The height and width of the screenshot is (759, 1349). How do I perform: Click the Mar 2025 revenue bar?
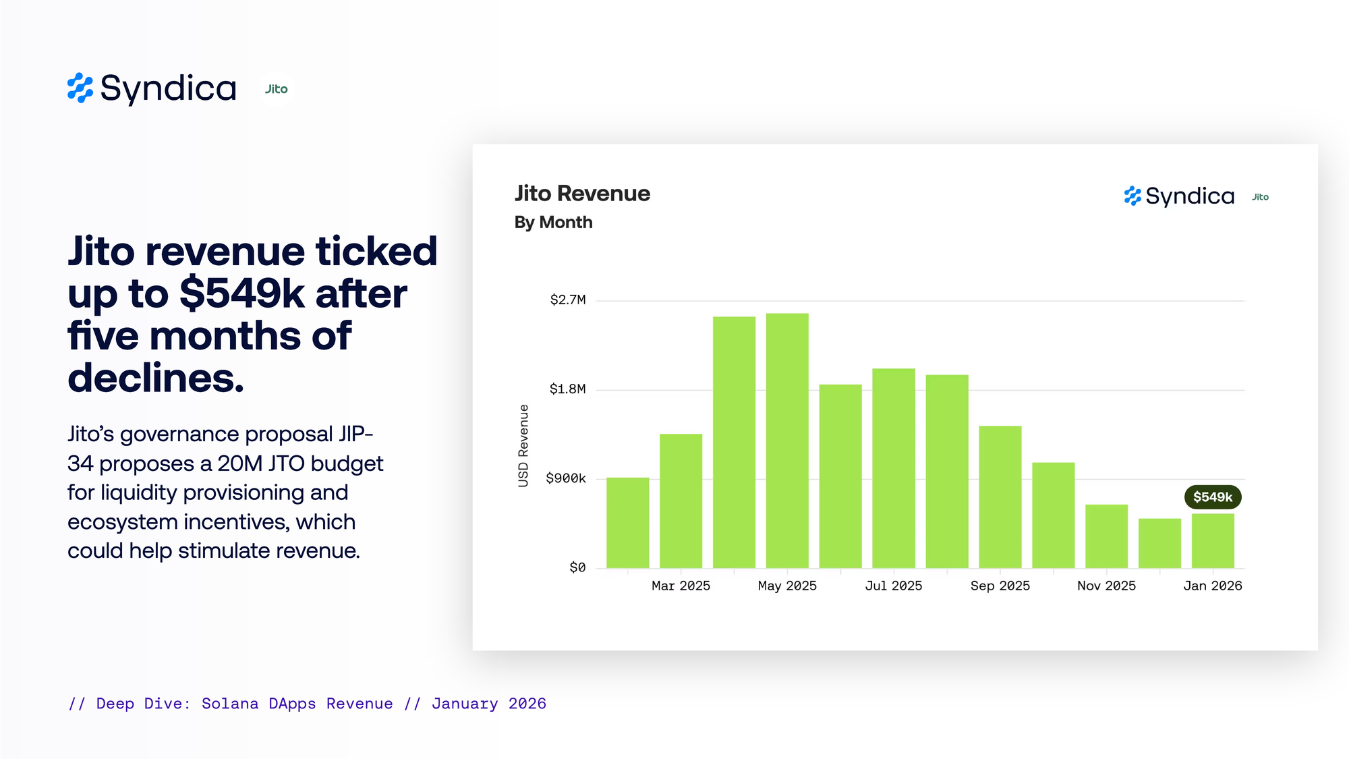681,501
